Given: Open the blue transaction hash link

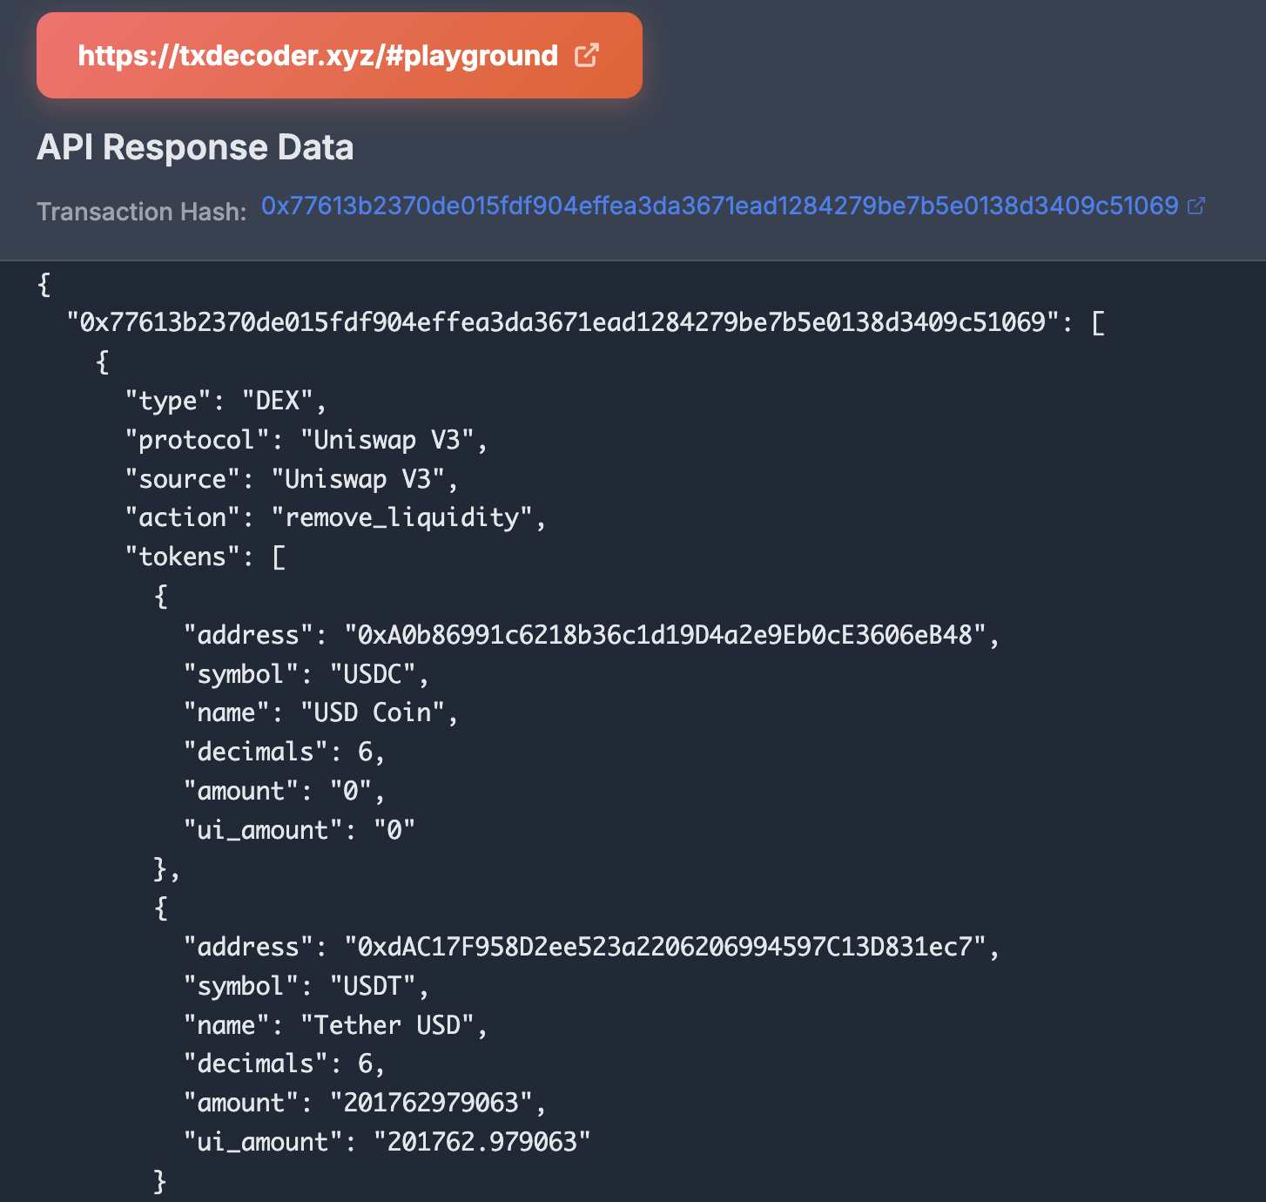Looking at the screenshot, I should click(x=719, y=206).
